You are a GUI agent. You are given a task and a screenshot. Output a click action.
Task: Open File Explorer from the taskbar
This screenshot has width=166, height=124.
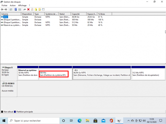(87, 120)
